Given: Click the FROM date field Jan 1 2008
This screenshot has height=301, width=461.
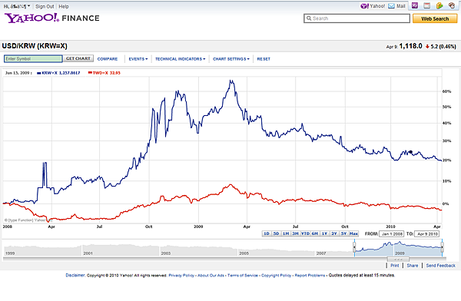Looking at the screenshot, I should coord(392,234).
